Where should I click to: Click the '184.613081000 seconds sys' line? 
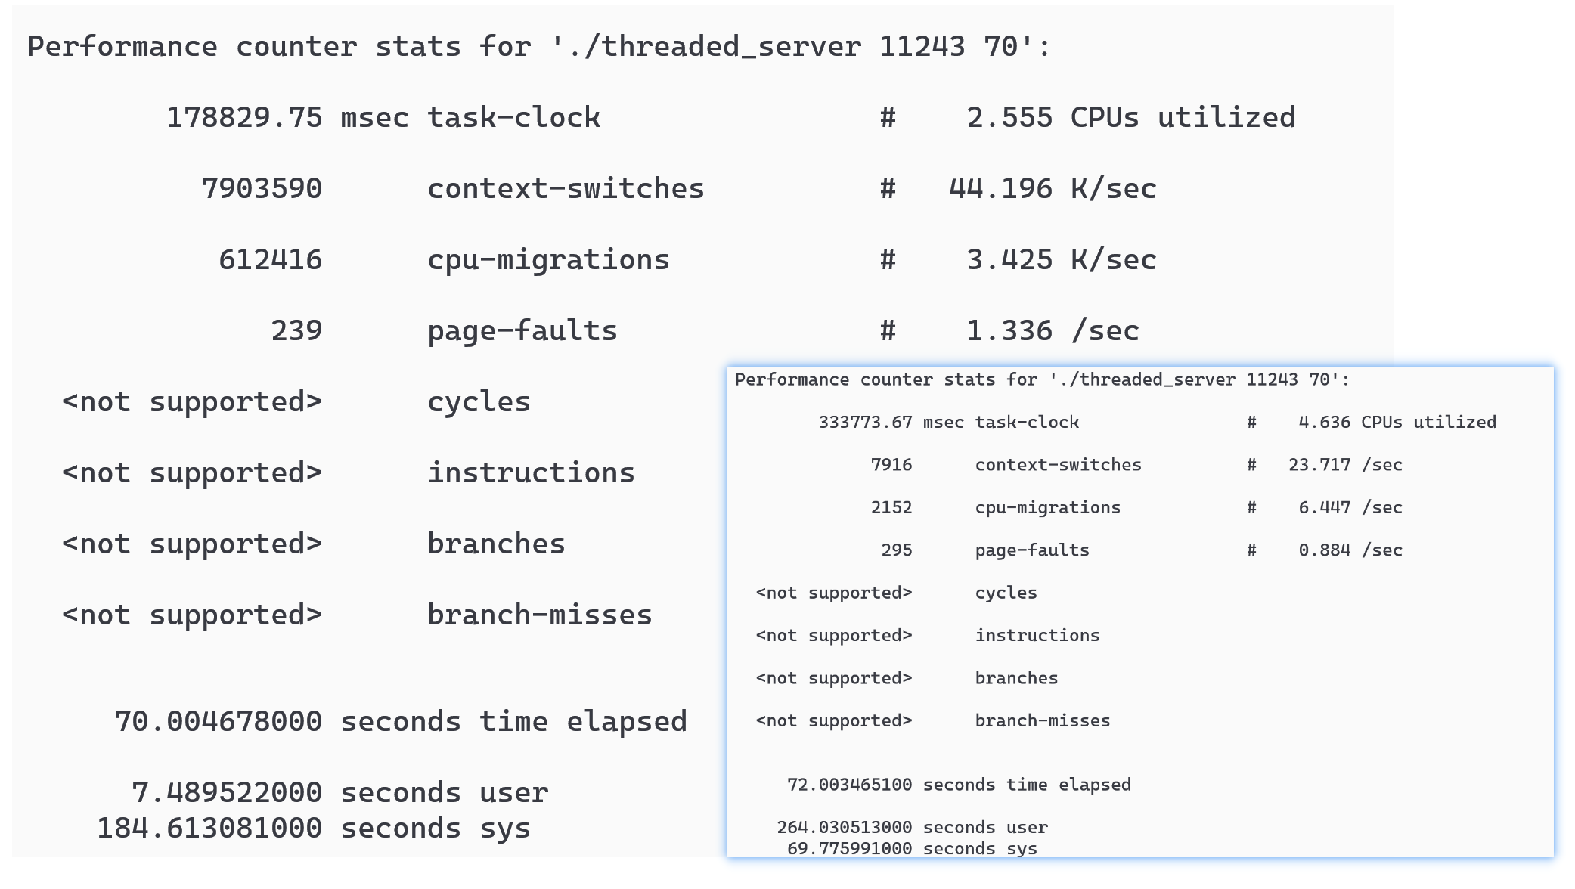(x=313, y=829)
